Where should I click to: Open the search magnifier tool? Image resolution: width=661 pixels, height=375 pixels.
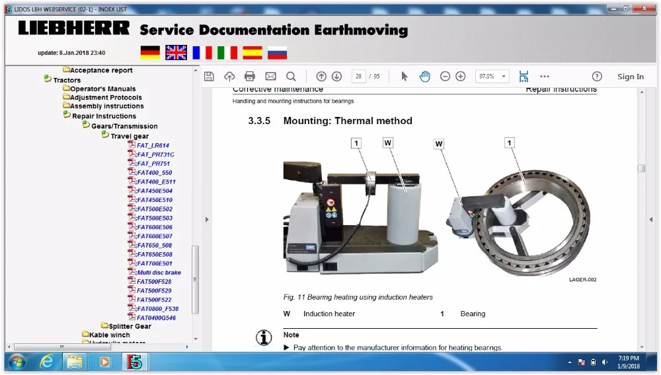point(291,76)
